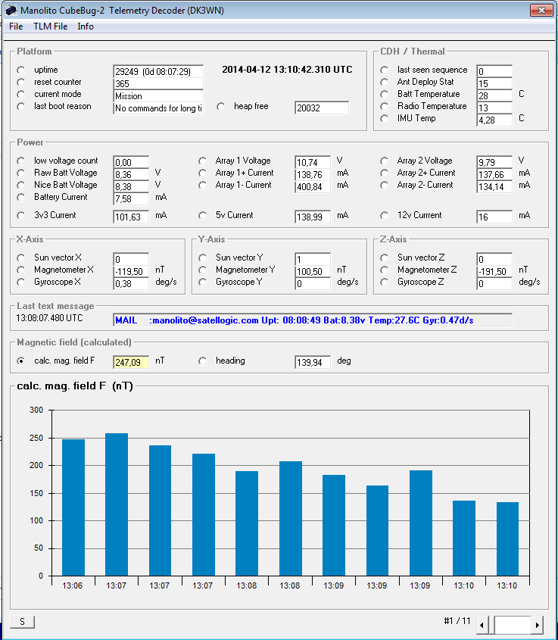Select the Gyroscope Z radio button
The width and height of the screenshot is (558, 640).
[384, 283]
